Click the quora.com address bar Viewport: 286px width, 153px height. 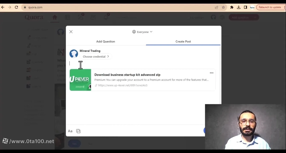pos(111,7)
